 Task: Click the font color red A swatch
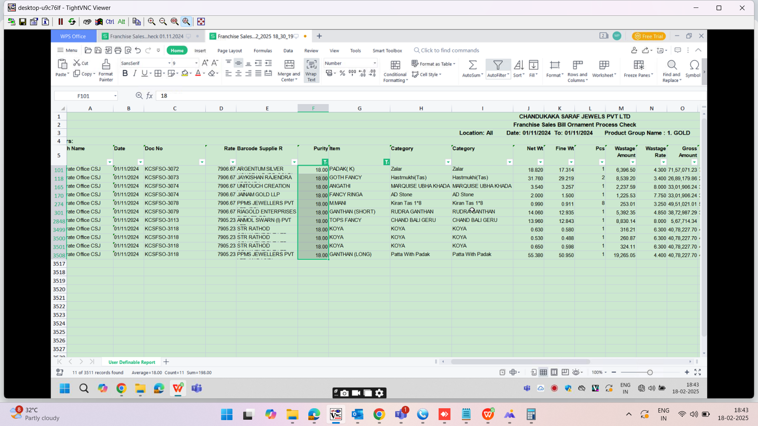tap(198, 73)
